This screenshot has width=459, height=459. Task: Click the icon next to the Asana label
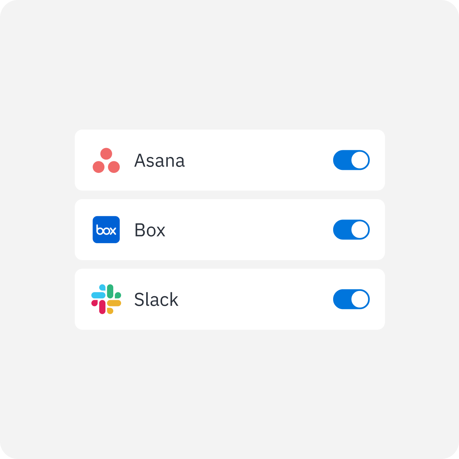click(x=106, y=160)
